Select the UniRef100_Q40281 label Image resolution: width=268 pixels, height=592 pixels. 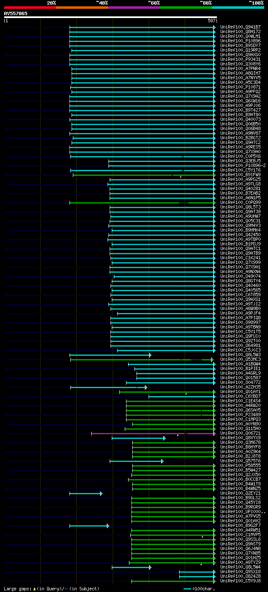[240, 188]
